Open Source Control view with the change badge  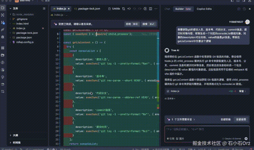point(3,22)
